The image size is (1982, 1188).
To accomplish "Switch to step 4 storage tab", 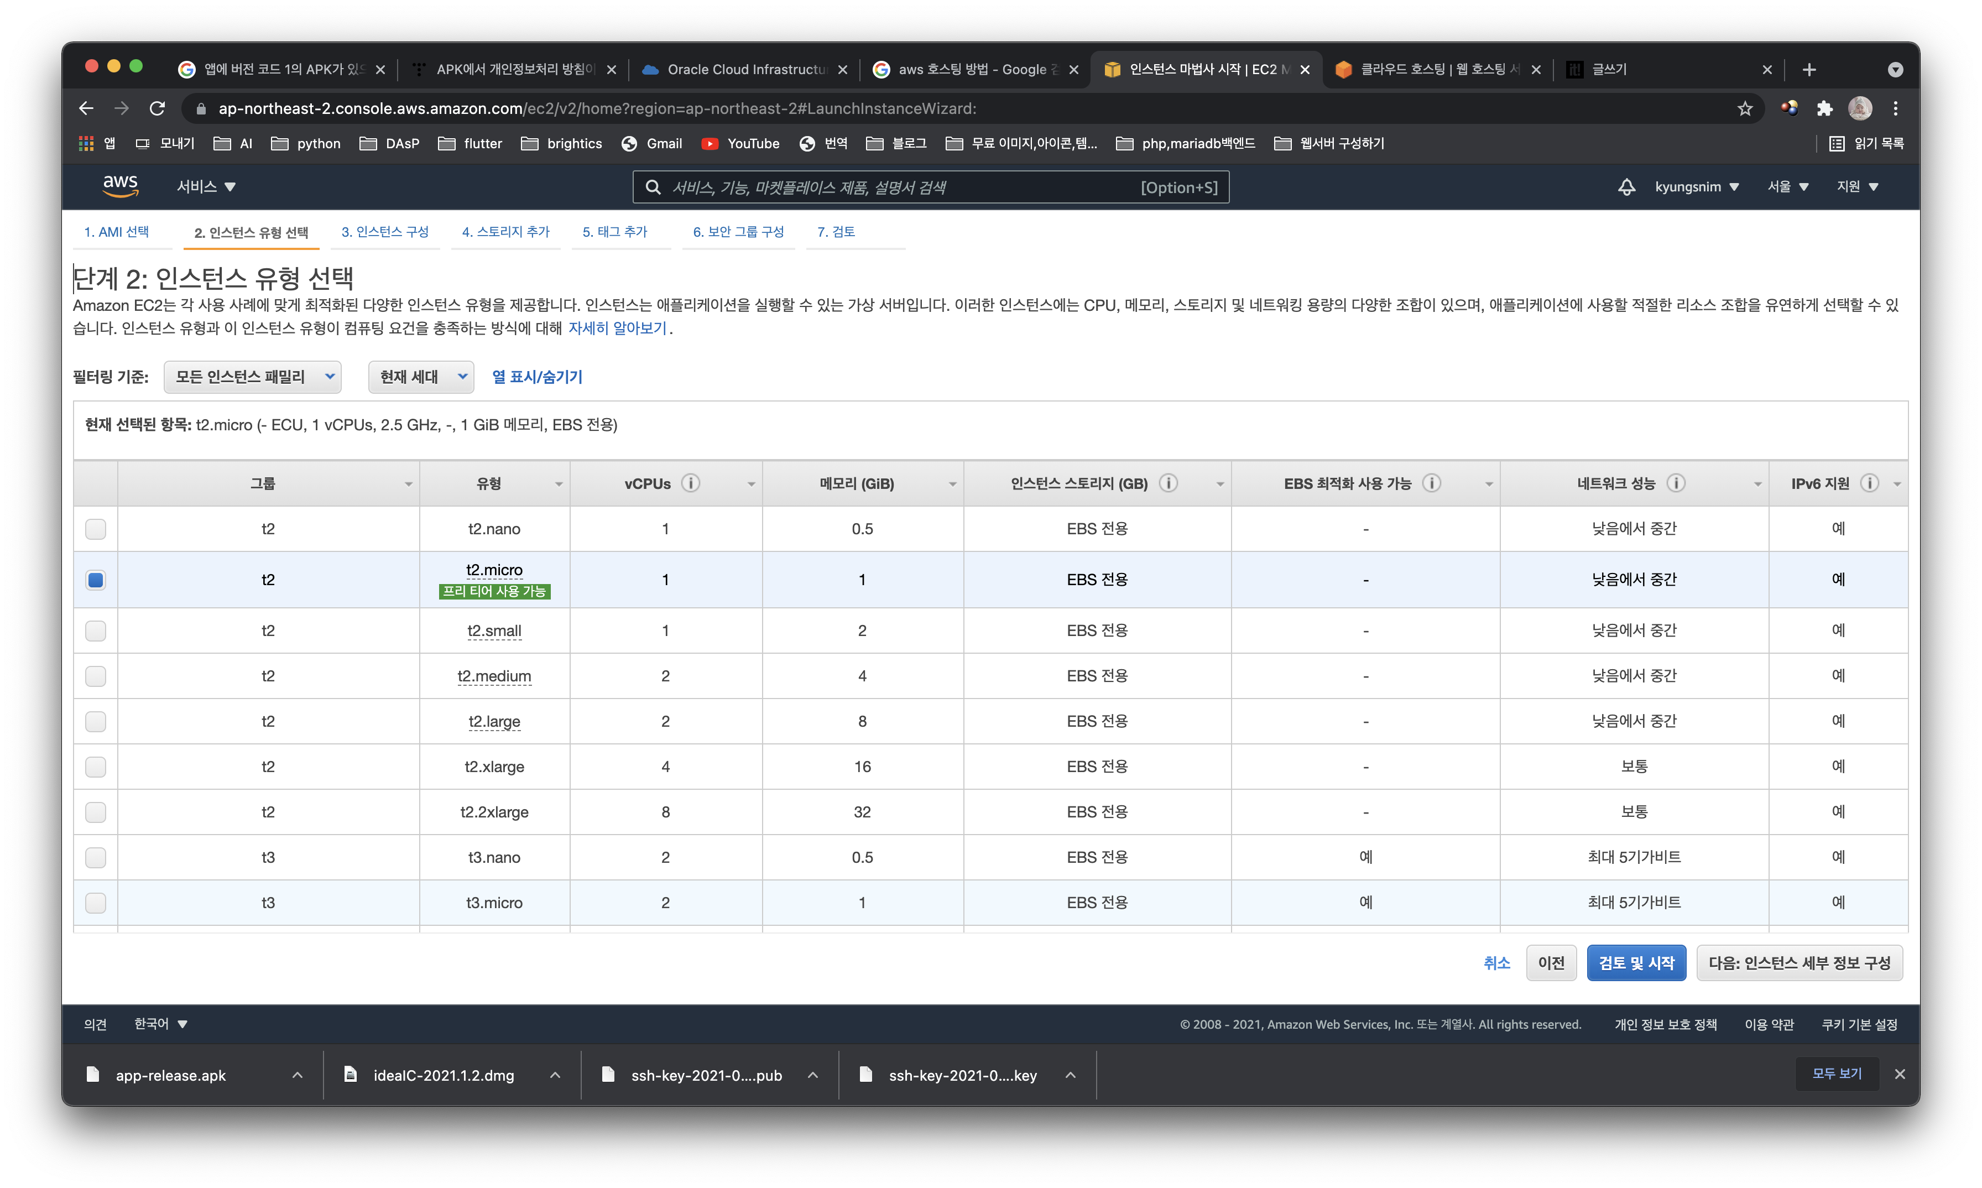I will pyautogui.click(x=505, y=232).
